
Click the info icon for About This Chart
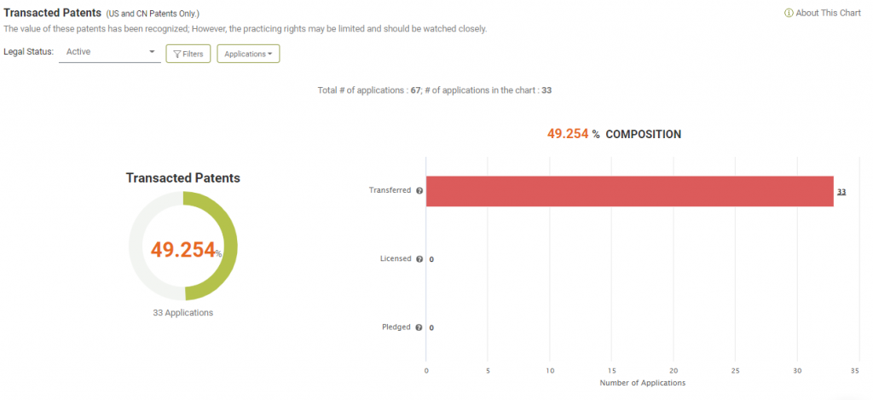789,14
